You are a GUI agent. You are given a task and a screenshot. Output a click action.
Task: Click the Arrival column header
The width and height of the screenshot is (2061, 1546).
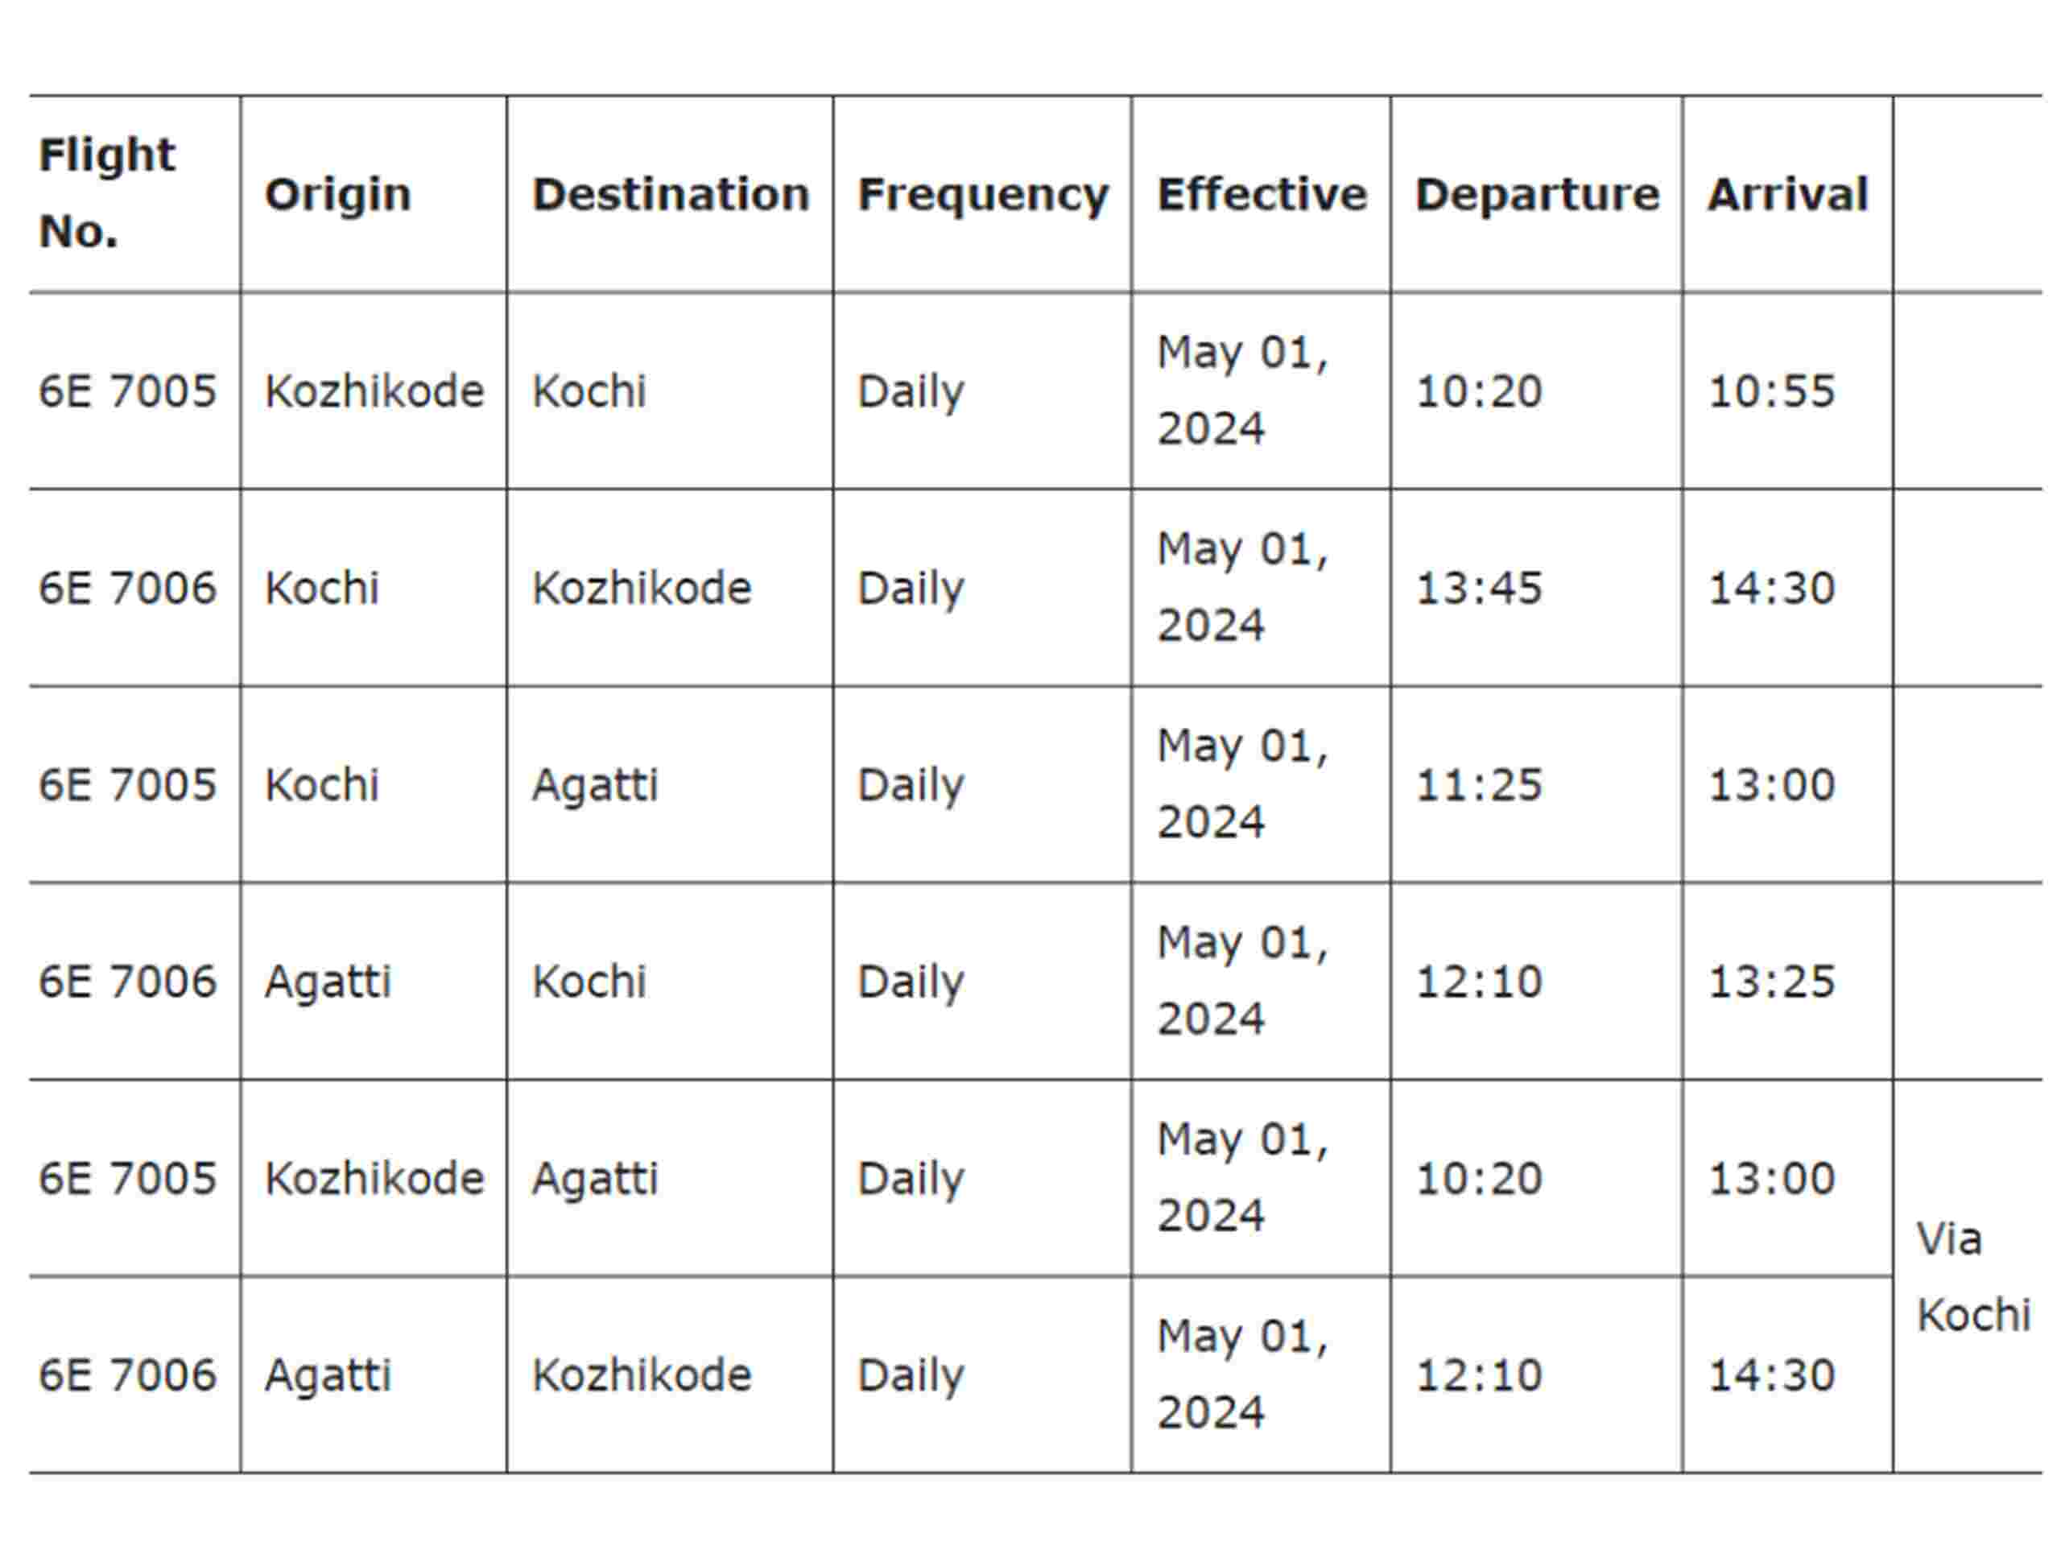(1787, 195)
